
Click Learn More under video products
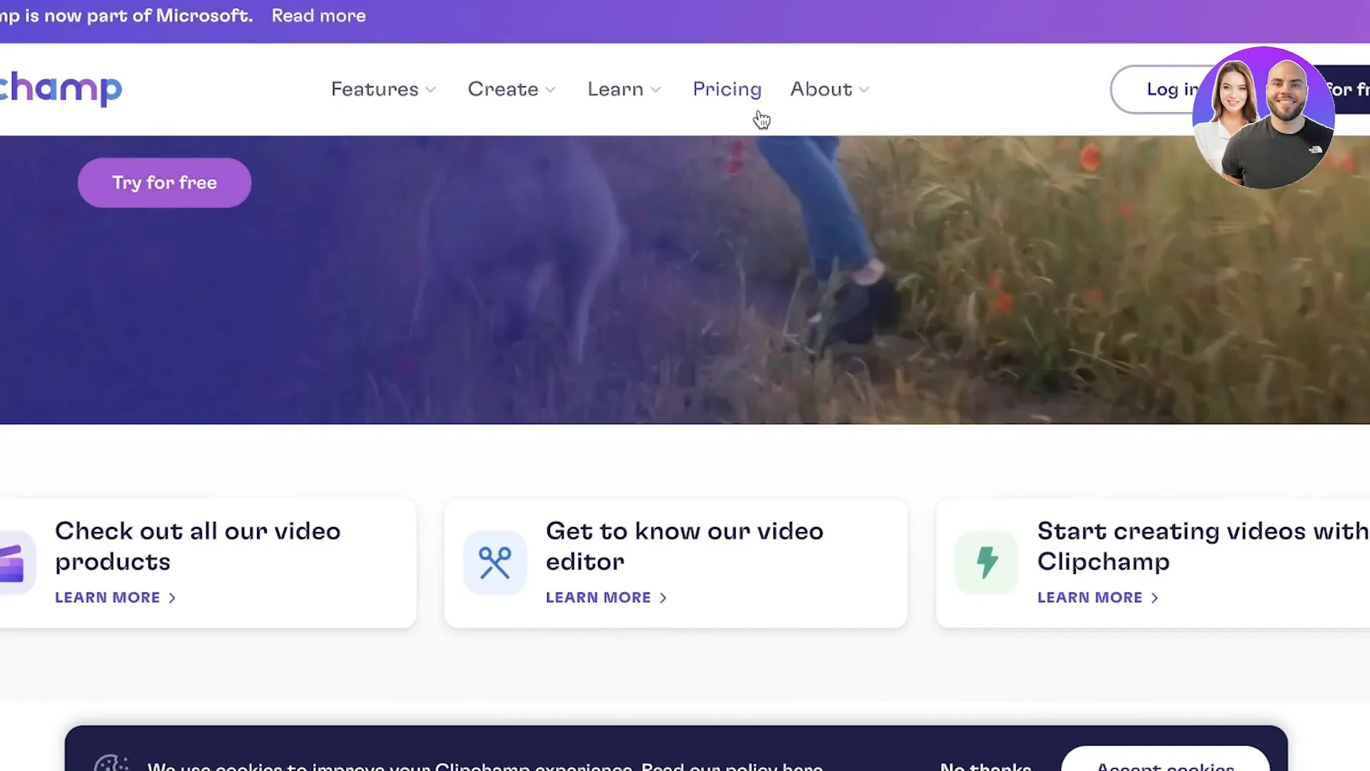tap(115, 598)
